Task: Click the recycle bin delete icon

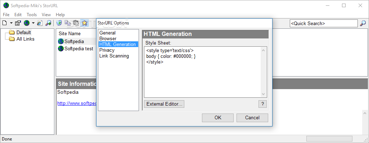Action: [59, 23]
